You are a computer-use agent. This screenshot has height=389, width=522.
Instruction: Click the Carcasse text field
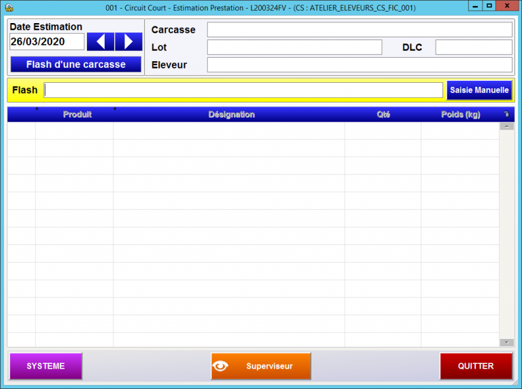click(360, 30)
